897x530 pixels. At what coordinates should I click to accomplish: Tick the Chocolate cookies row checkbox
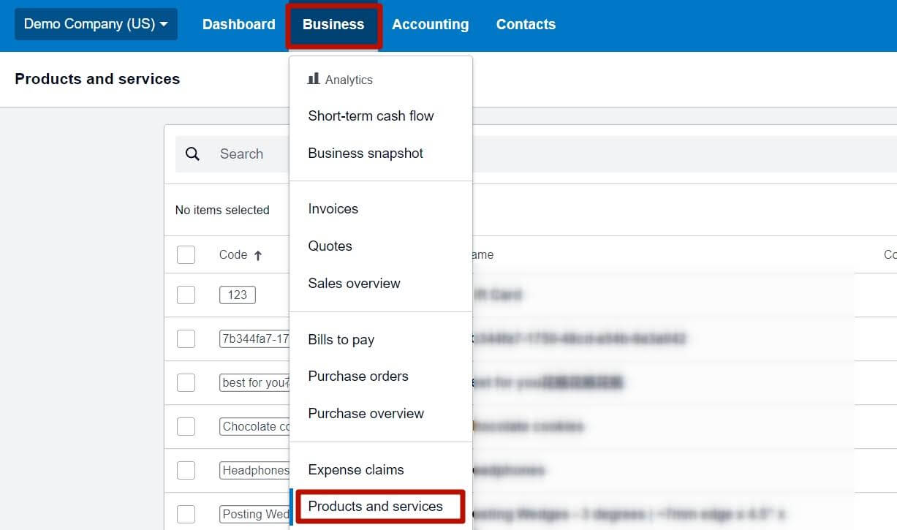click(186, 426)
